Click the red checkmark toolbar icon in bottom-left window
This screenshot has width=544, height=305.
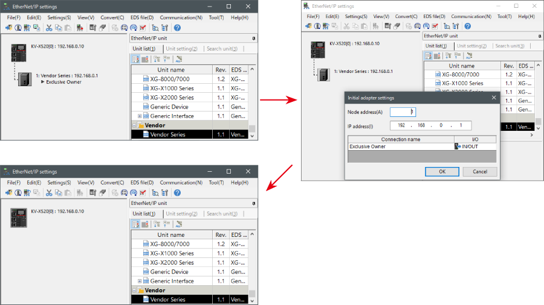[143, 192]
